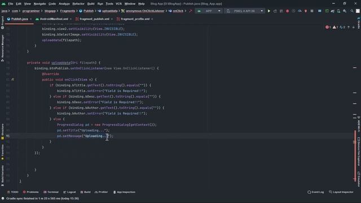Click the yellow warning count indicator
The width and height of the screenshot is (361, 203).
[335, 27]
